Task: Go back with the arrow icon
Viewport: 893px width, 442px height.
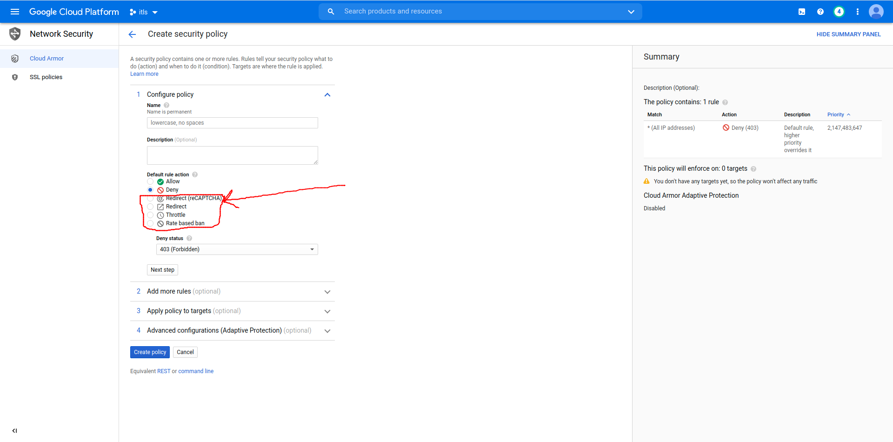Action: [132, 34]
